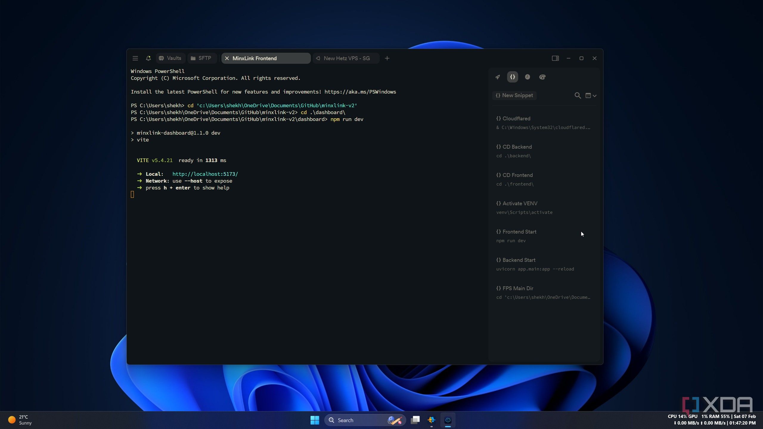Viewport: 763px width, 429px height.
Task: Open the Termius taskbar icon
Action: point(448,420)
